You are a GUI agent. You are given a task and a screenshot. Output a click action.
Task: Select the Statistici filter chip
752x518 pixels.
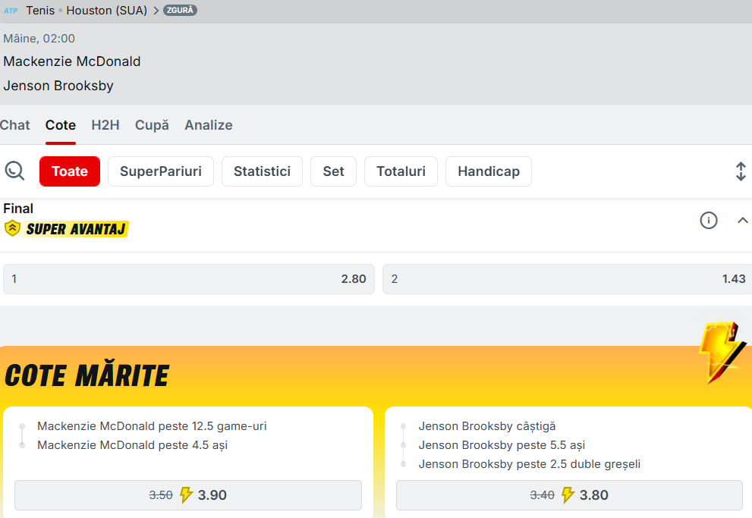pyautogui.click(x=262, y=171)
